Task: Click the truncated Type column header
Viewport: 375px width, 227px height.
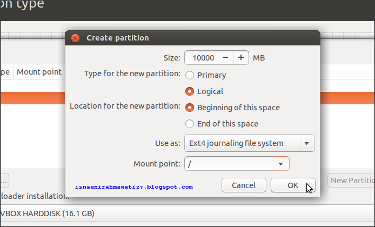Action: point(5,71)
